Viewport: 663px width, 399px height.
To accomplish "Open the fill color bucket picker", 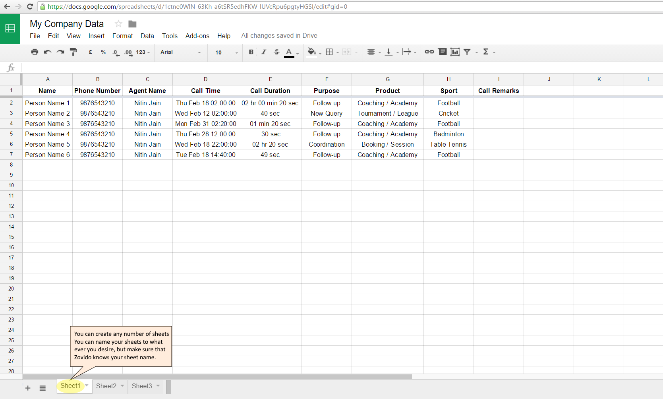I will click(x=312, y=52).
